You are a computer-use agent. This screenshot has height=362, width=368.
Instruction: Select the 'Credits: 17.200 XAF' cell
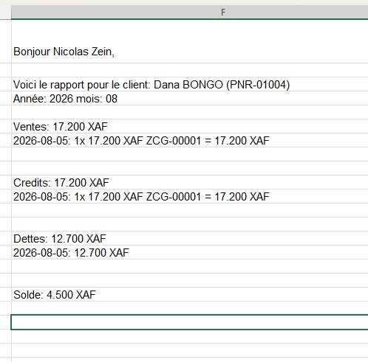click(190, 182)
